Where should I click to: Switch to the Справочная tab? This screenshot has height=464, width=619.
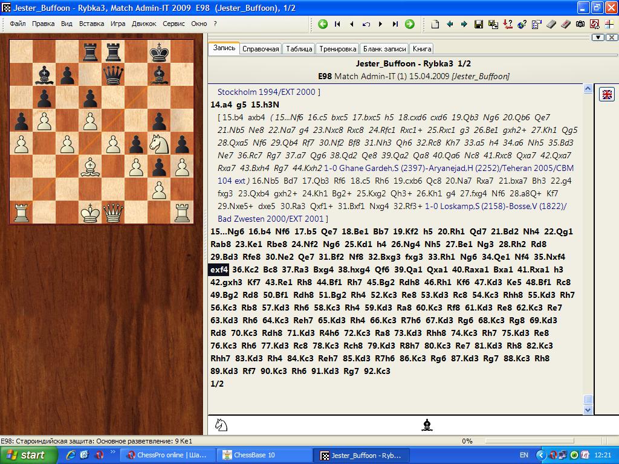(x=261, y=49)
